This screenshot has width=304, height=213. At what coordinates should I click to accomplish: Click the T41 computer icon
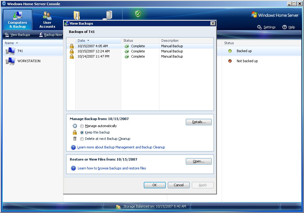tap(10, 51)
